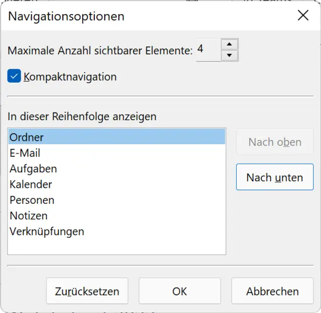
Task: Confirm the dialog with OK
Action: 180,291
